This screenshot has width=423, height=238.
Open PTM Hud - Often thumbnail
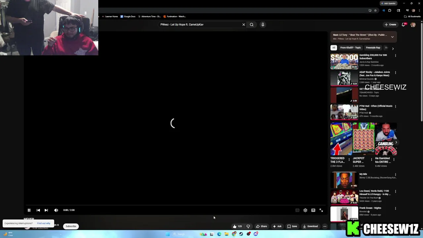(x=344, y=112)
